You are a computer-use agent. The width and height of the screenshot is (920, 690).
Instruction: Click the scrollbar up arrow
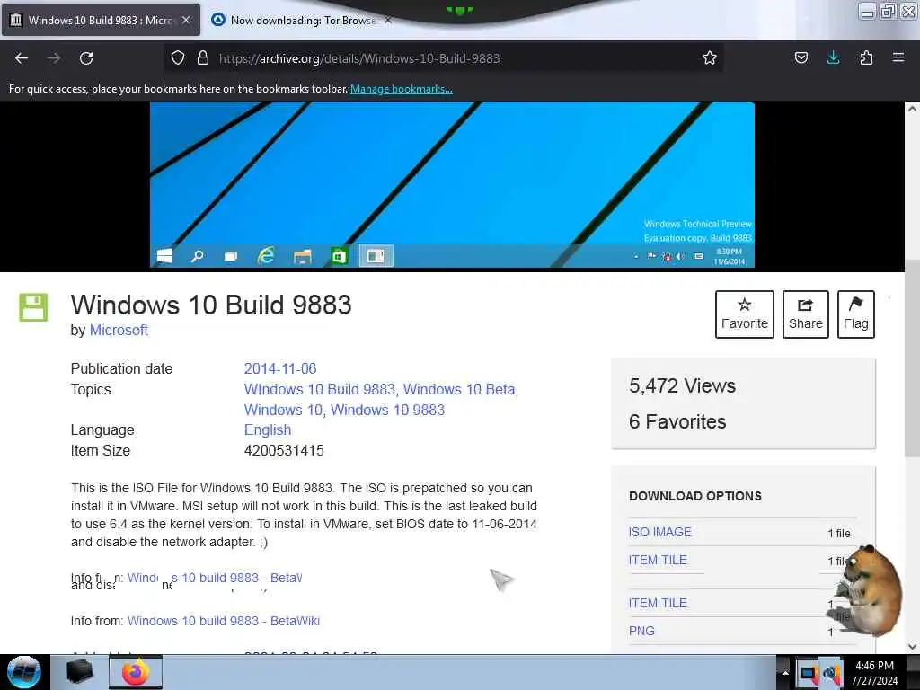pos(912,109)
